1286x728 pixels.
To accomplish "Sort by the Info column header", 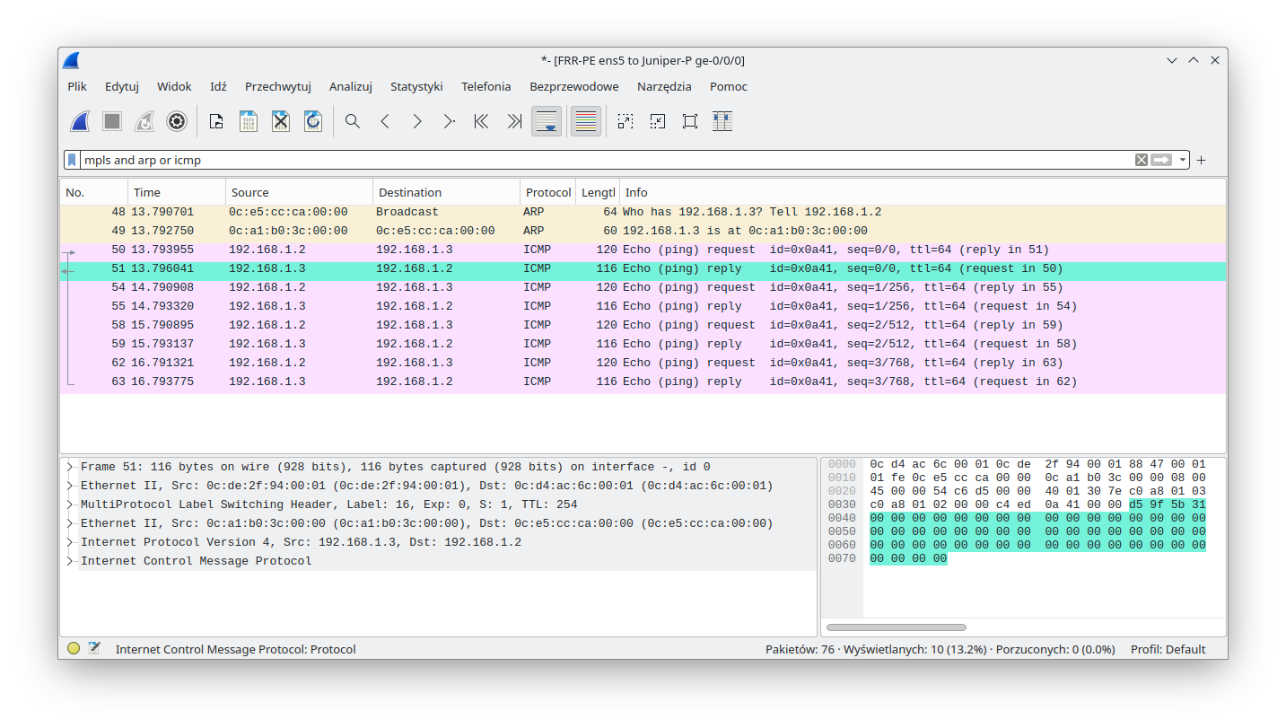I will pos(923,192).
